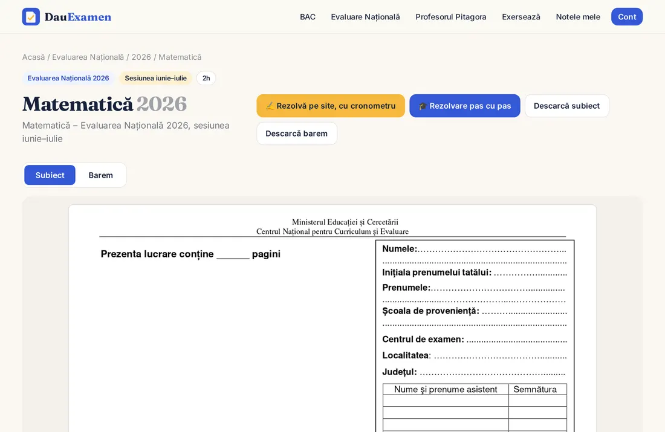This screenshot has height=432, width=665.
Task: Click the 2h duration badge
Action: click(206, 78)
